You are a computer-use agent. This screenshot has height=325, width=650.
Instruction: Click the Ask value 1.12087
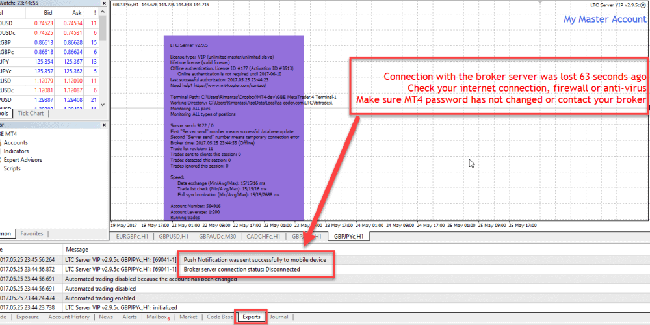point(73,90)
